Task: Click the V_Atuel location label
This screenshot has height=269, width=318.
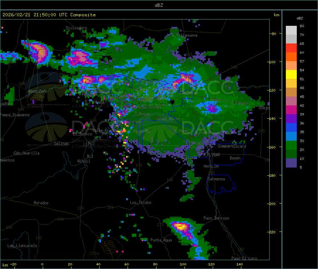Action: click(x=182, y=131)
